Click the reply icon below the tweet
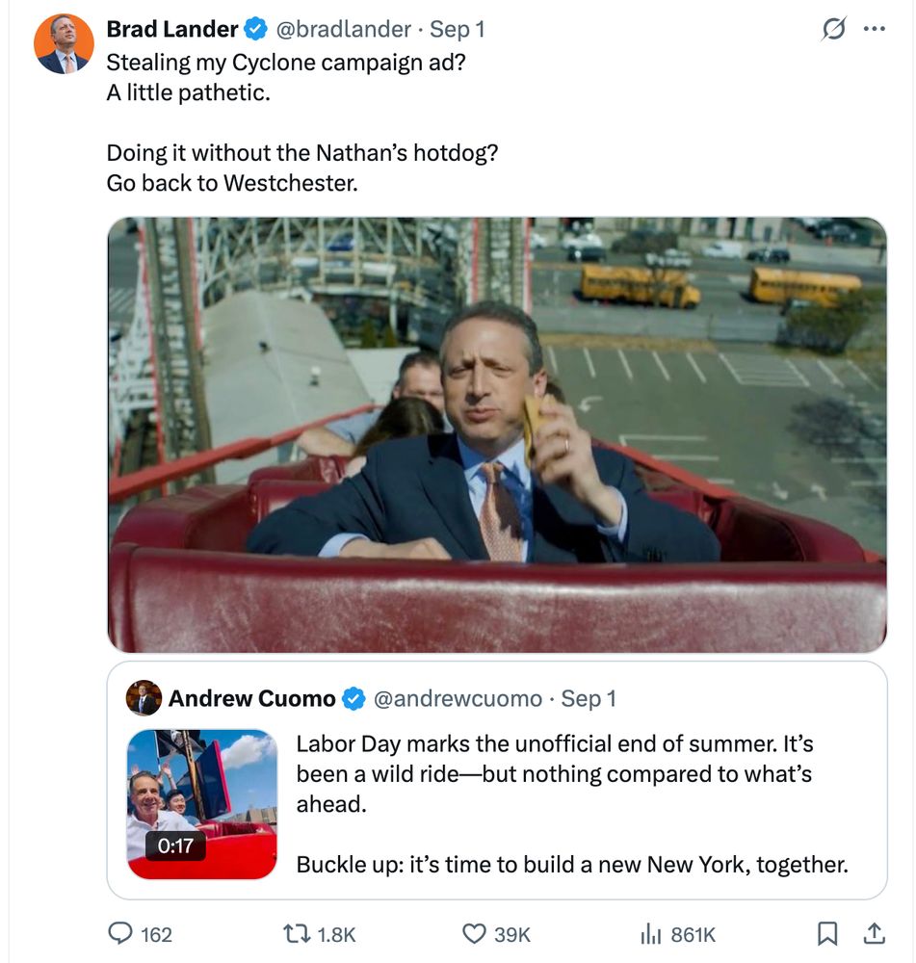This screenshot has width=916, height=963. coord(122,933)
